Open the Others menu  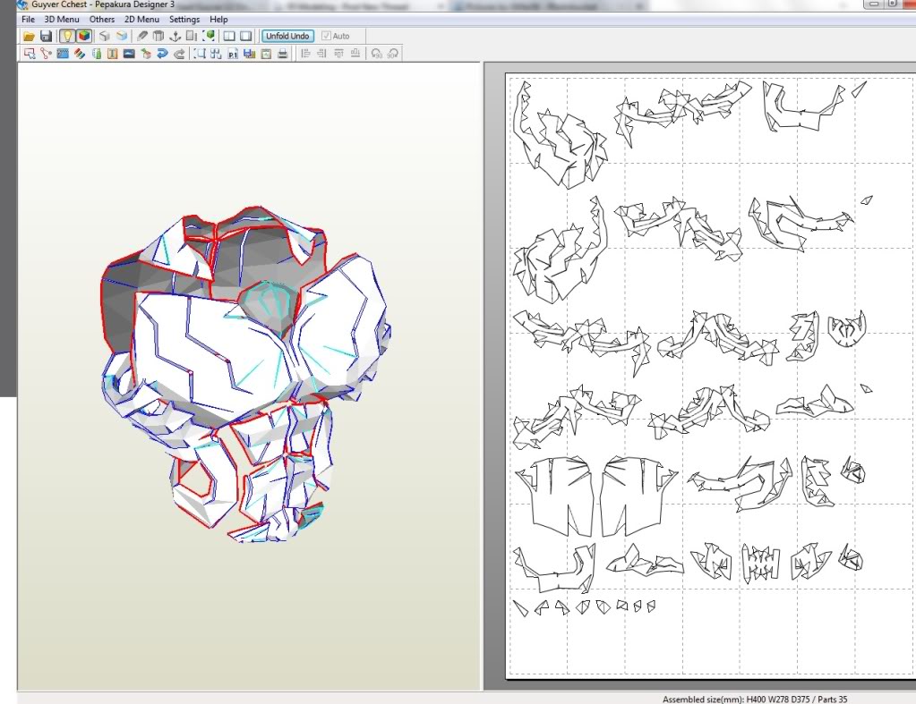(102, 20)
